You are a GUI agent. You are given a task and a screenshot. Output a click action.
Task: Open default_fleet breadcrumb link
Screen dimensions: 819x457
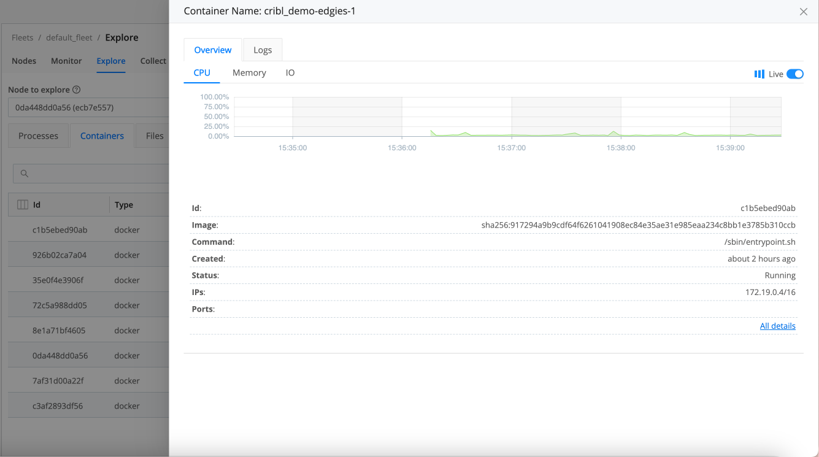[69, 38]
